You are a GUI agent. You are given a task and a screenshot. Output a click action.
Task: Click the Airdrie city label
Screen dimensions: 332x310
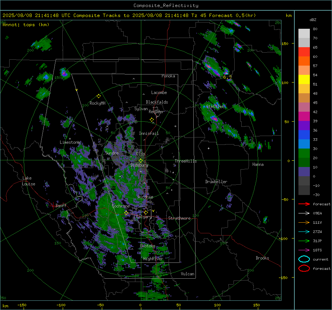click(145, 197)
